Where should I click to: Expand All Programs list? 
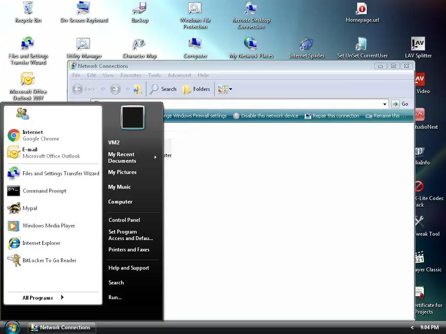coord(43,297)
